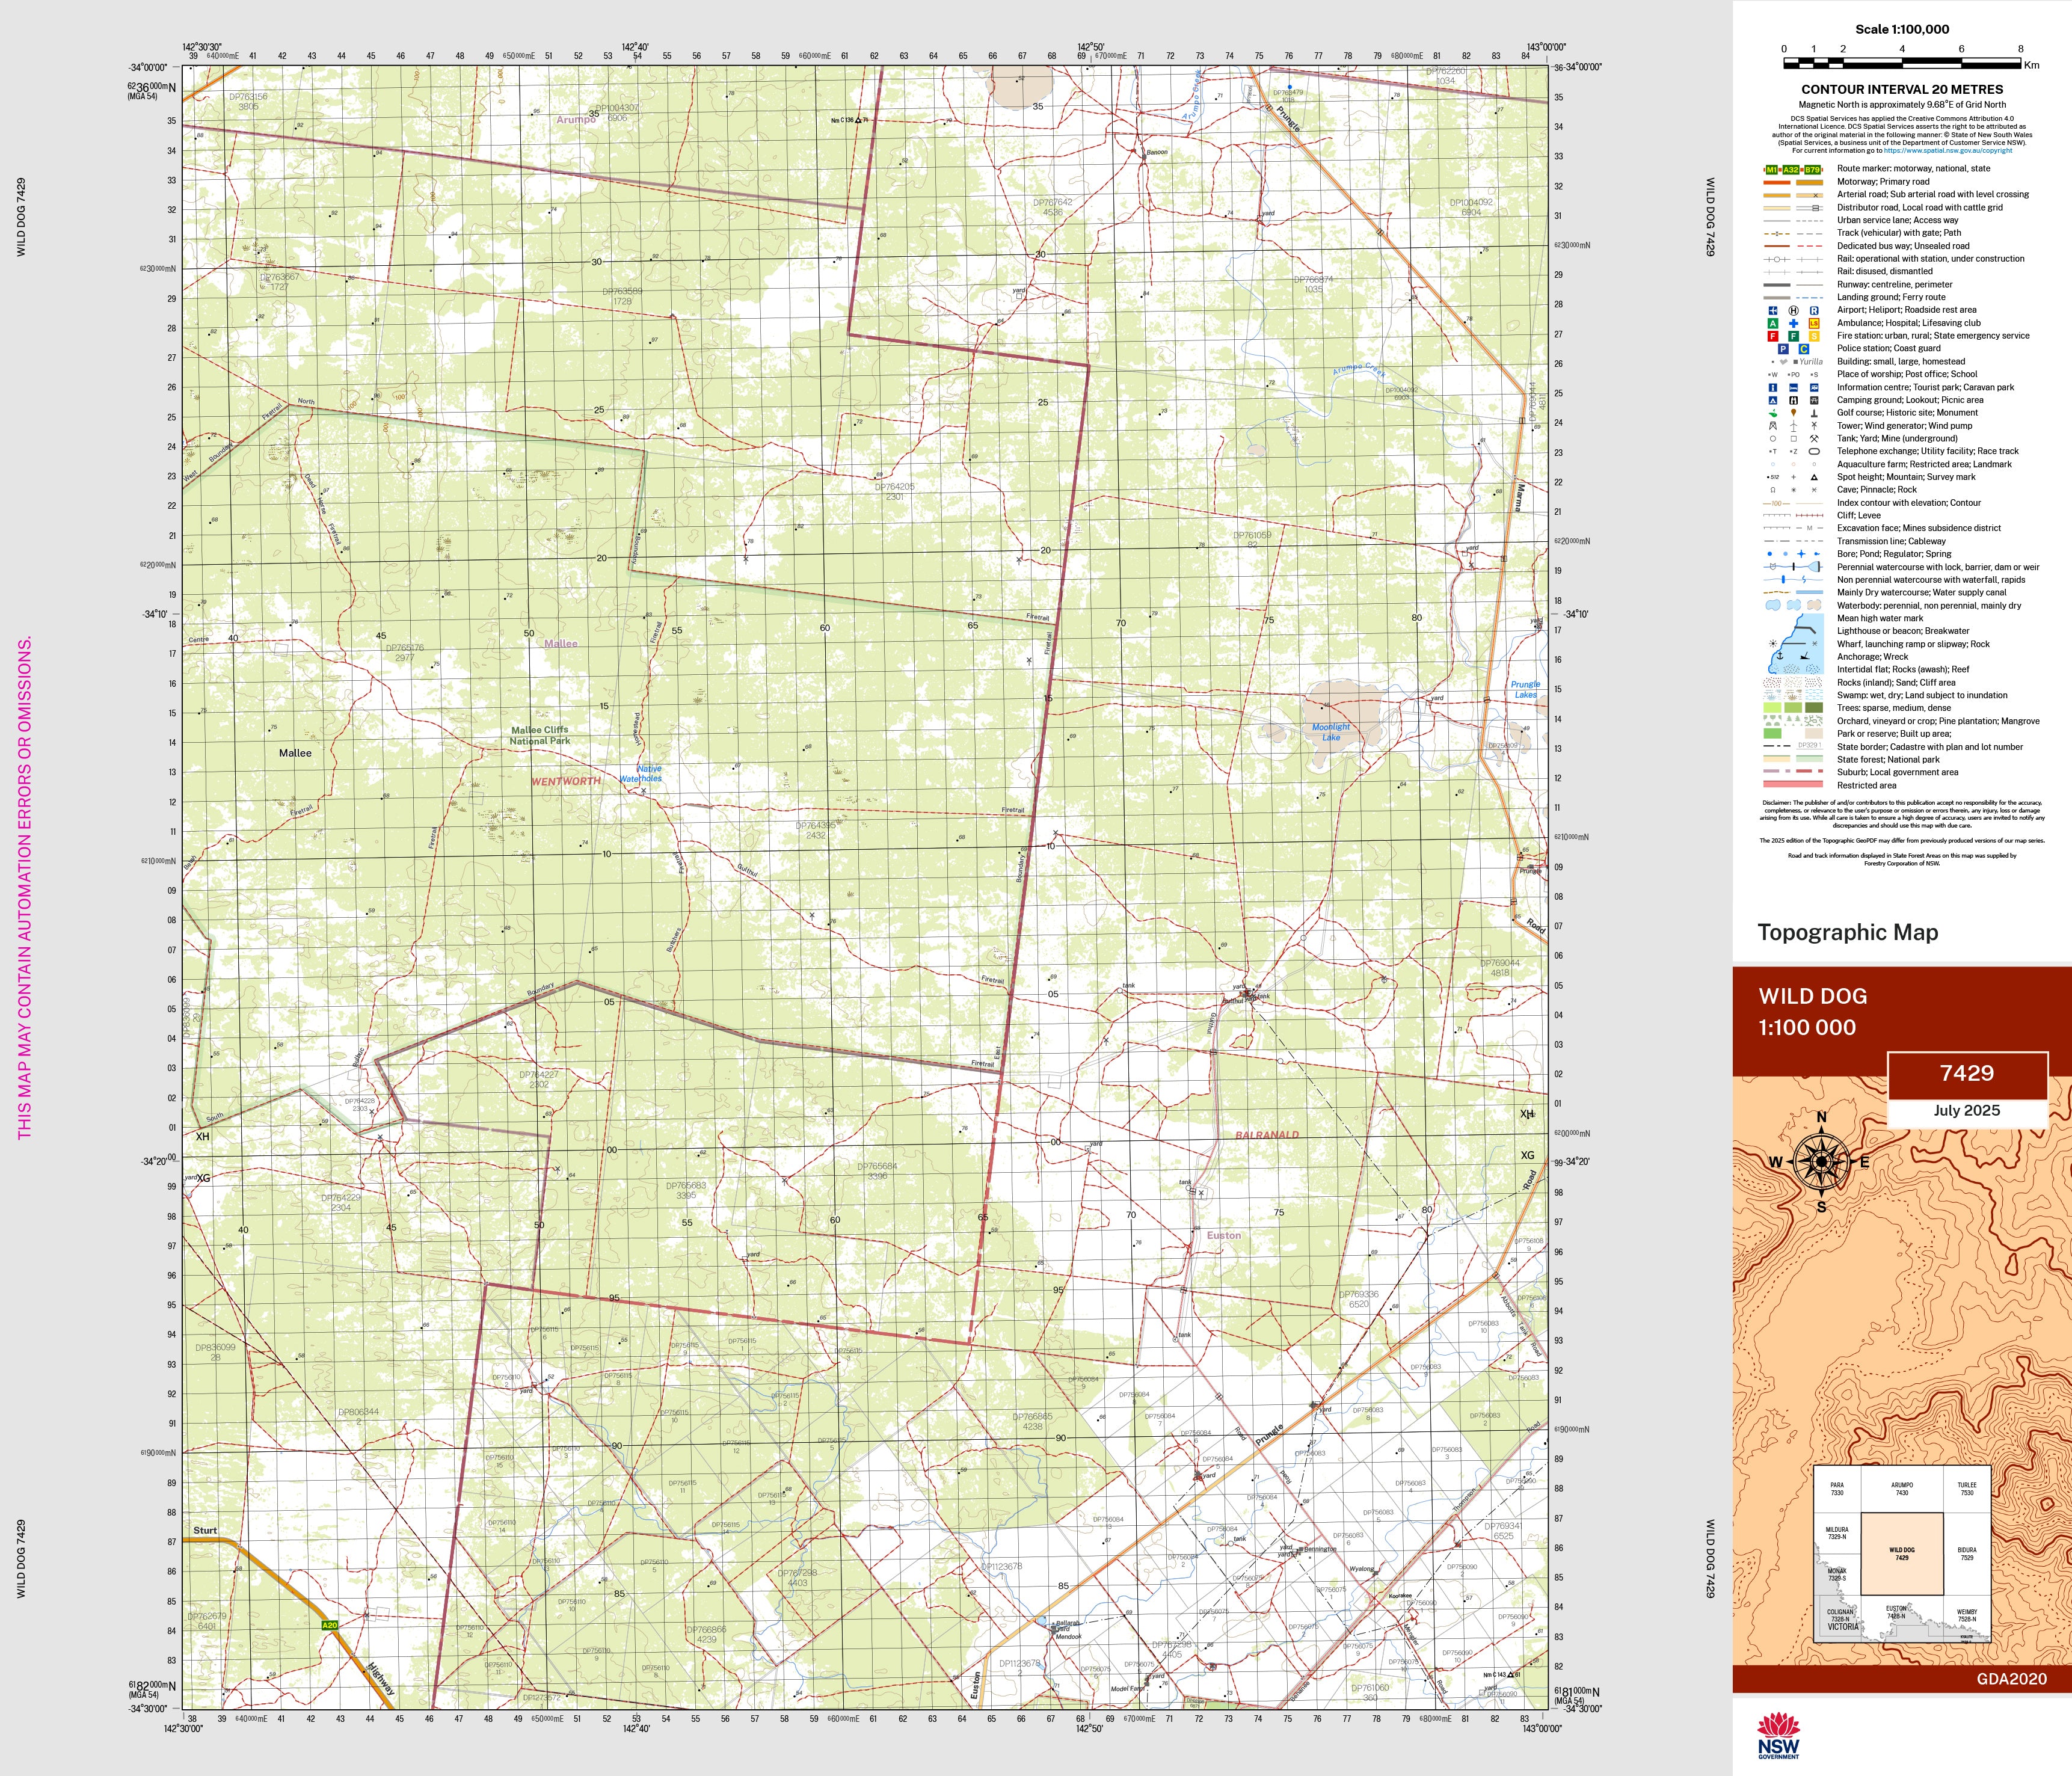Viewport: 2072px width, 1776px height.
Task: Click the Airport legend icon
Action: [x=1772, y=310]
